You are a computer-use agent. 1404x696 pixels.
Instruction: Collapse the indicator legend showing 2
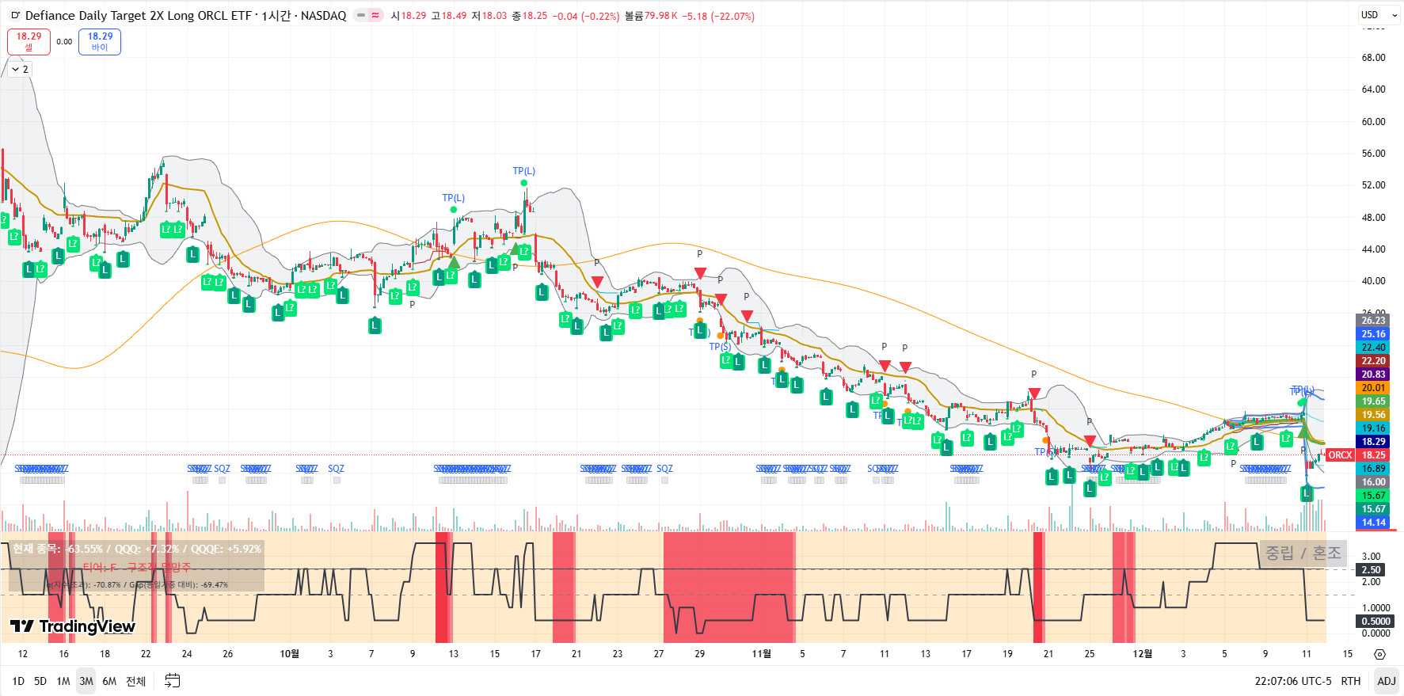20,70
